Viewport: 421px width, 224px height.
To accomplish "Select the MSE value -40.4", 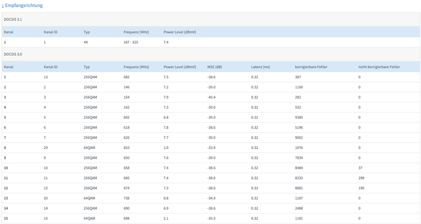I will (x=211, y=97).
